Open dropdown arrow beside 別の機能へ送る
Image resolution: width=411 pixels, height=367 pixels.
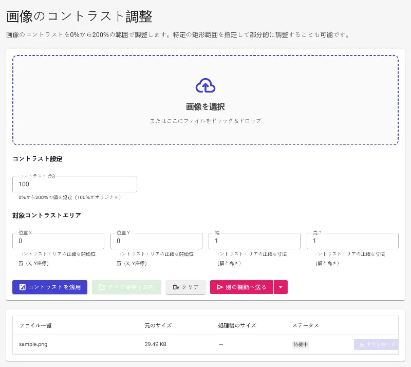[281, 287]
